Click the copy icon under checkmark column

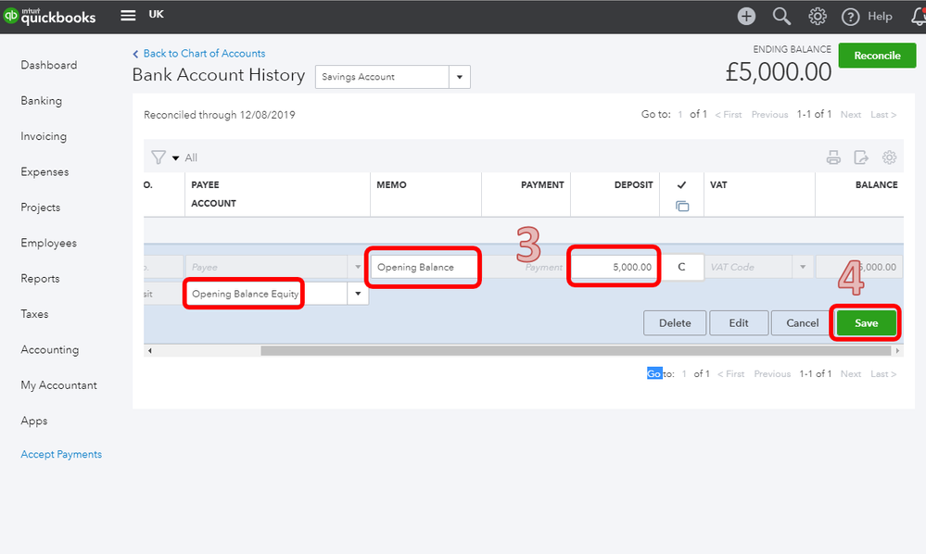pyautogui.click(x=682, y=206)
